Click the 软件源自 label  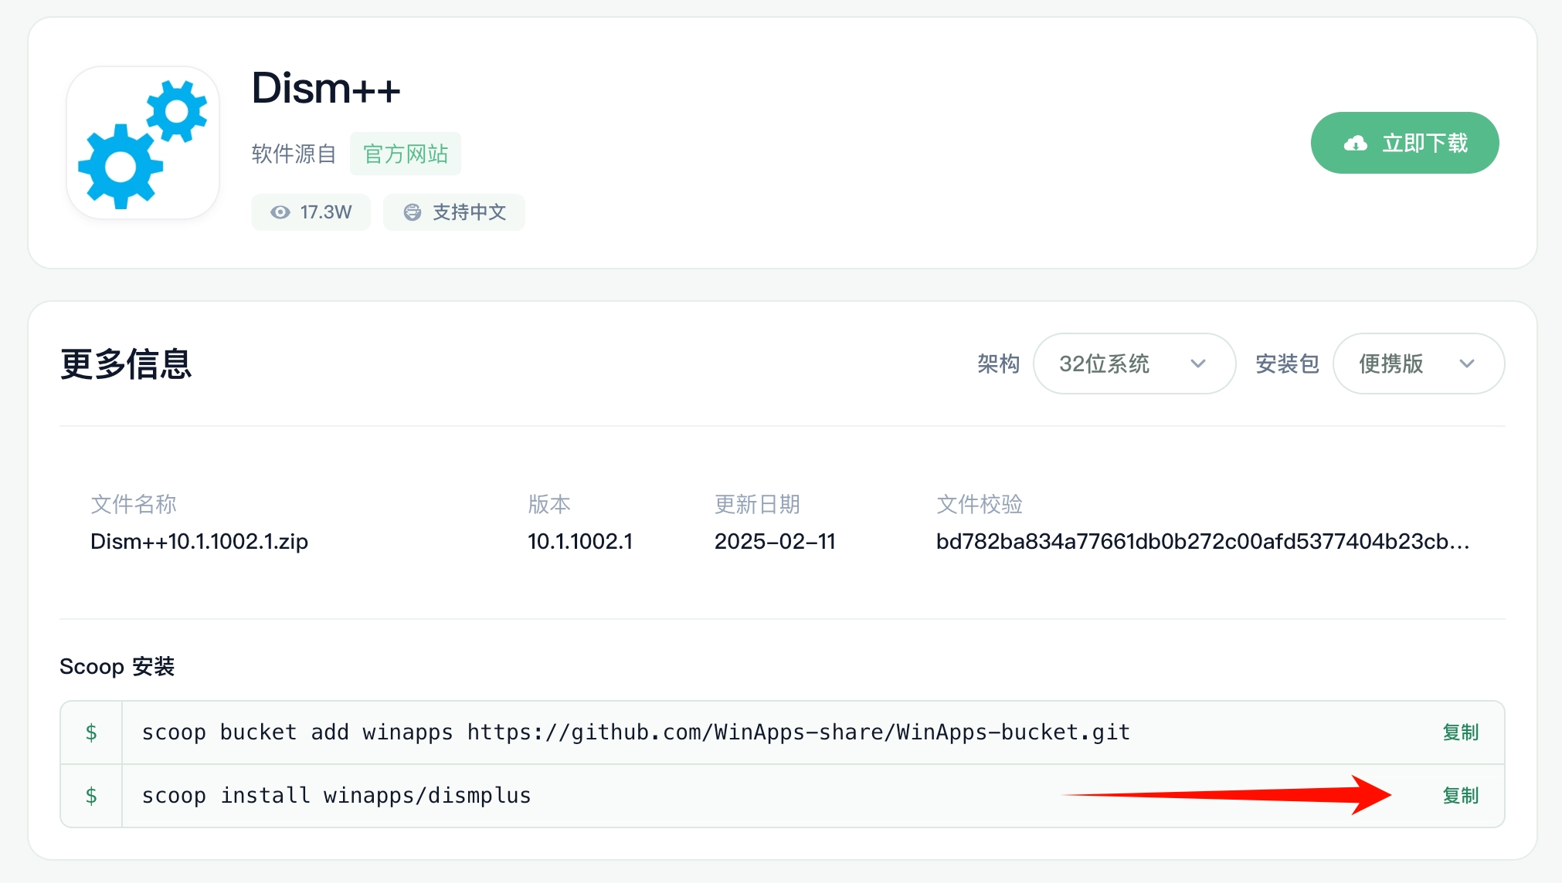coord(294,154)
